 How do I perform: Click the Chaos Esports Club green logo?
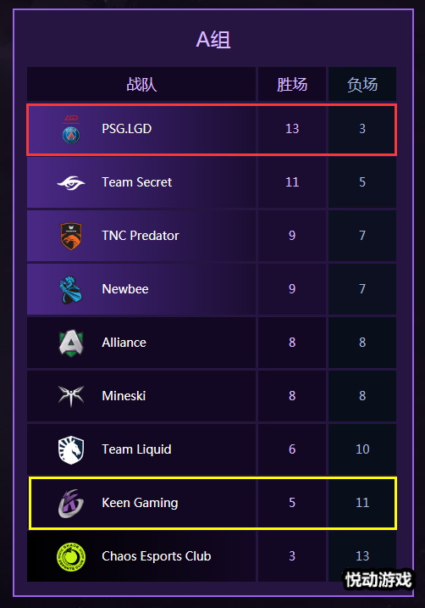pyautogui.click(x=71, y=557)
